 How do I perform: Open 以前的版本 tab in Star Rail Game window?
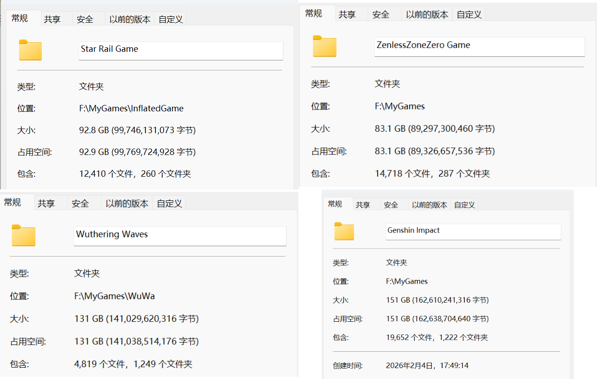130,19
